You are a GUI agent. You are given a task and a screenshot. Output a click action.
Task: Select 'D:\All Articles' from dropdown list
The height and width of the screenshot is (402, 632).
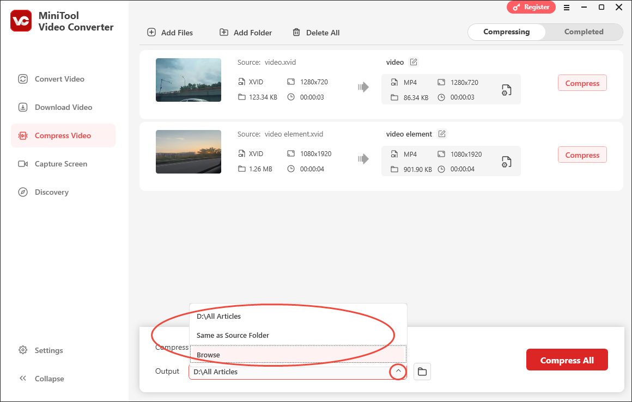pos(298,316)
